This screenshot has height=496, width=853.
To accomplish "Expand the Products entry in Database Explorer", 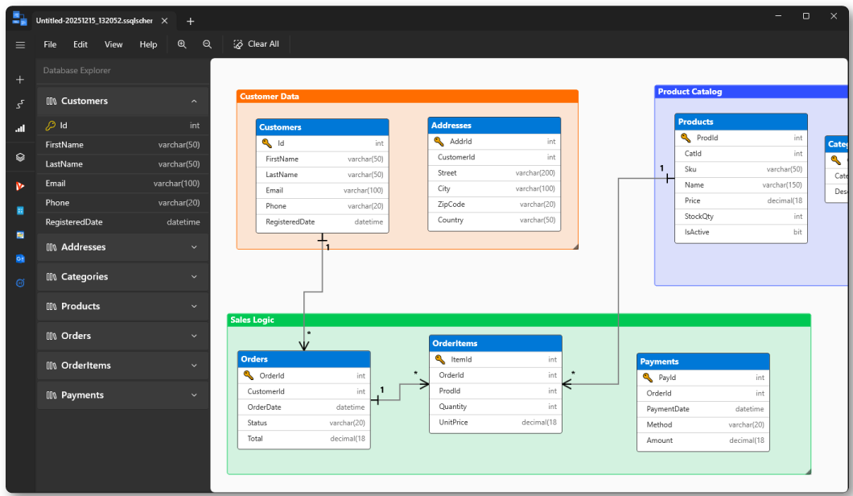I will 193,306.
